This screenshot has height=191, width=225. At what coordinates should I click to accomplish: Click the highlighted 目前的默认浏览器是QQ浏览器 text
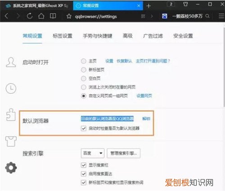107,118
